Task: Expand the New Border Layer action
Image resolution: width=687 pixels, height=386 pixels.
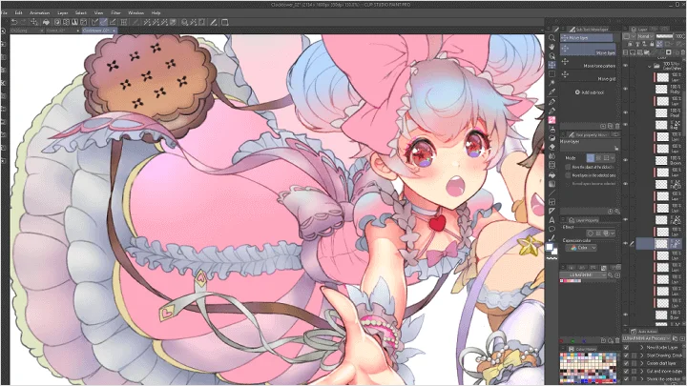Action: click(x=642, y=348)
